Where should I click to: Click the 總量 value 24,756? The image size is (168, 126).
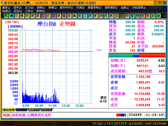pyautogui.click(x=130, y=42)
